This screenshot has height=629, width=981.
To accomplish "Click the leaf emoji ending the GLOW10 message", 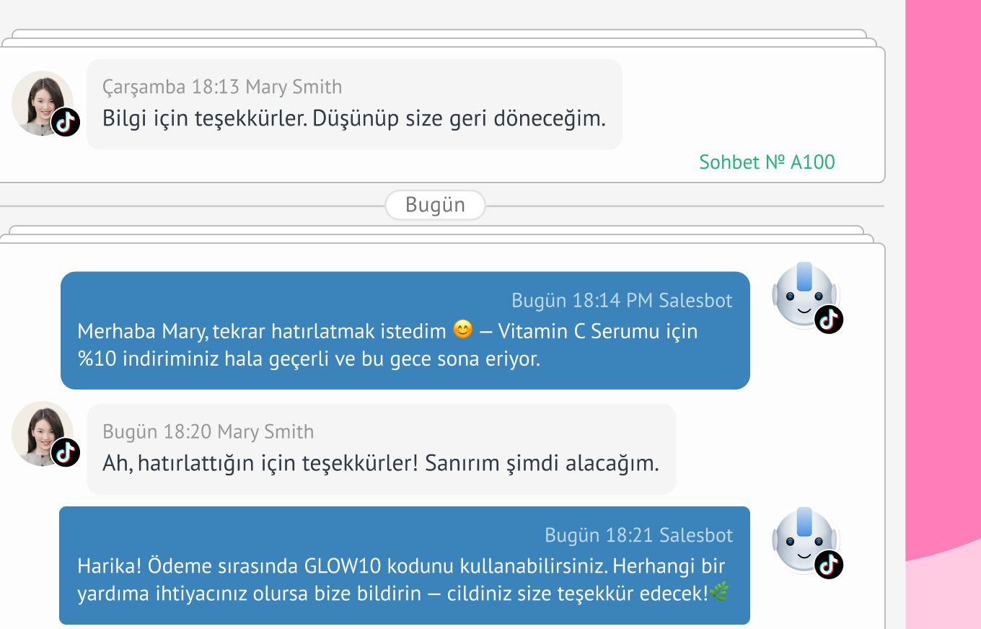I will 719,594.
